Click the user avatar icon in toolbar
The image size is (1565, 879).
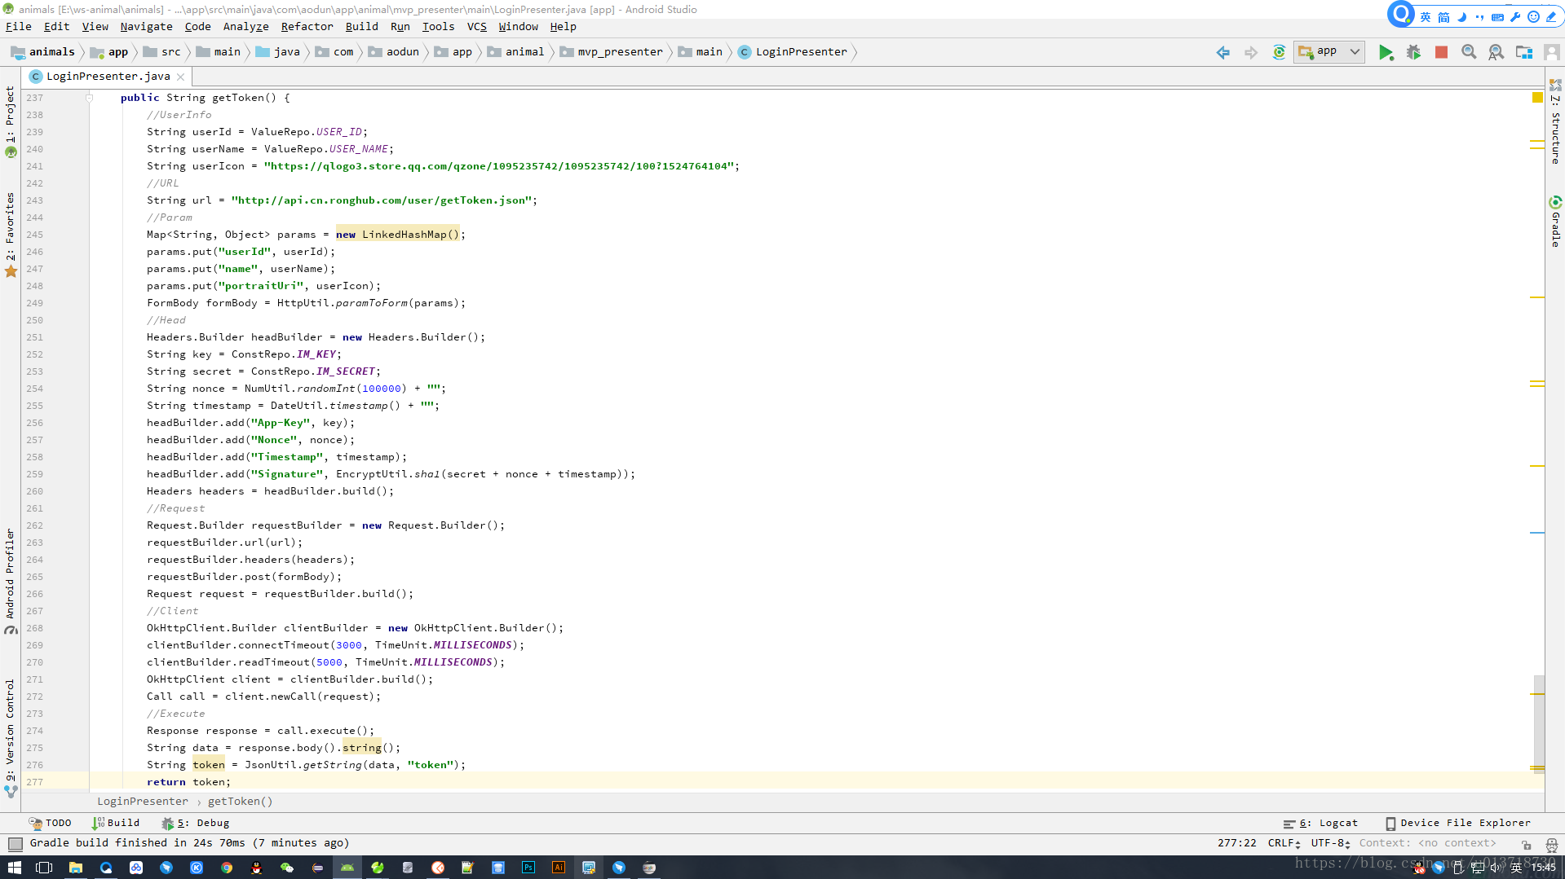1551,52
